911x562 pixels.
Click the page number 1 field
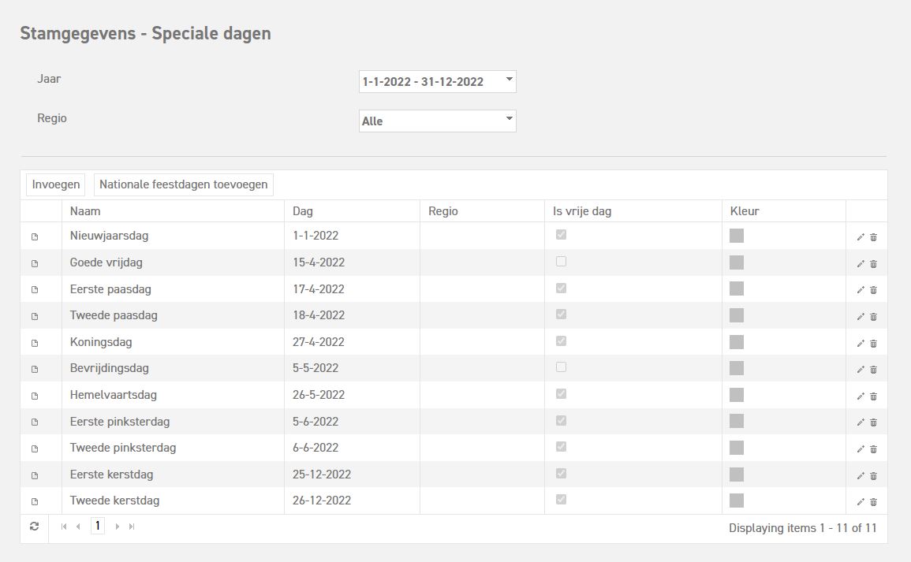coord(98,526)
